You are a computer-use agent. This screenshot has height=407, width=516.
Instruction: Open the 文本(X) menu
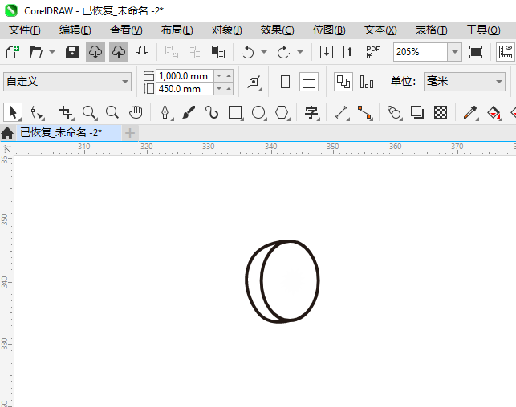point(380,30)
